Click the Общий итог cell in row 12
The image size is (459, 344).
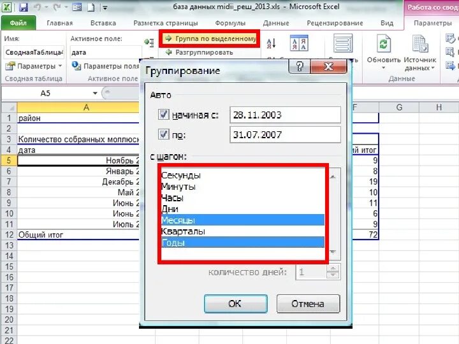tap(78, 235)
